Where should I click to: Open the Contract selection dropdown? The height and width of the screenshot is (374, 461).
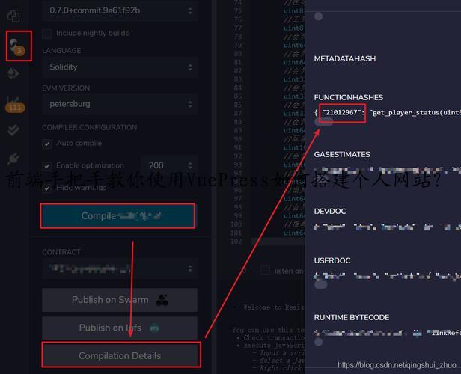pos(120,268)
